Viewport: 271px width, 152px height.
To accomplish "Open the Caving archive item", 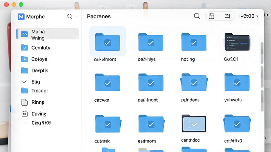I will [24, 114].
